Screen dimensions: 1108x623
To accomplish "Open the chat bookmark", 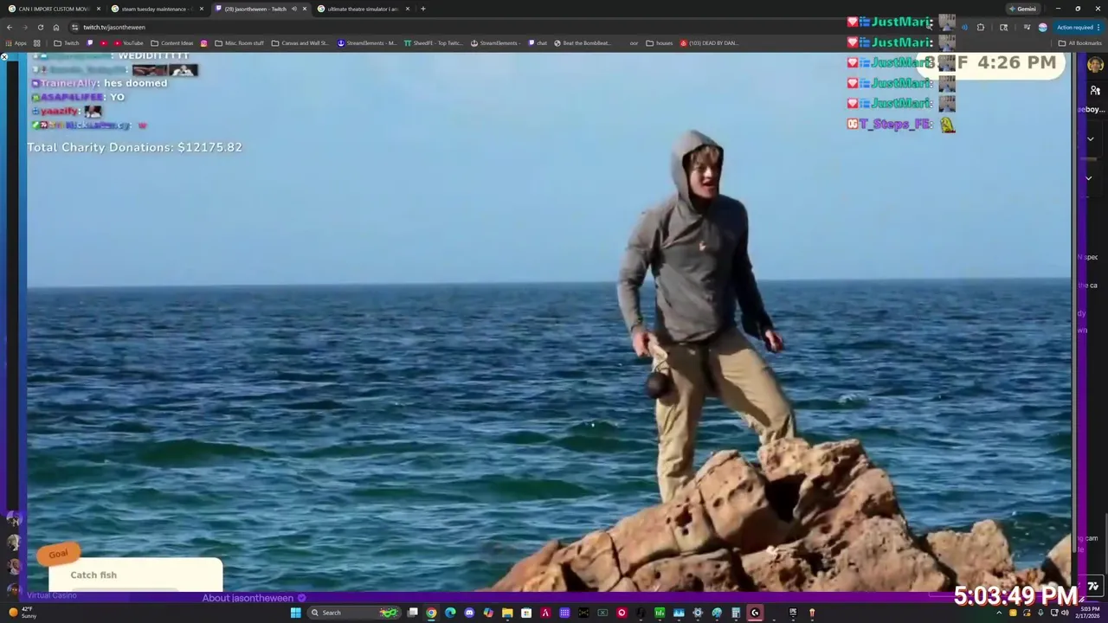I will (538, 43).
